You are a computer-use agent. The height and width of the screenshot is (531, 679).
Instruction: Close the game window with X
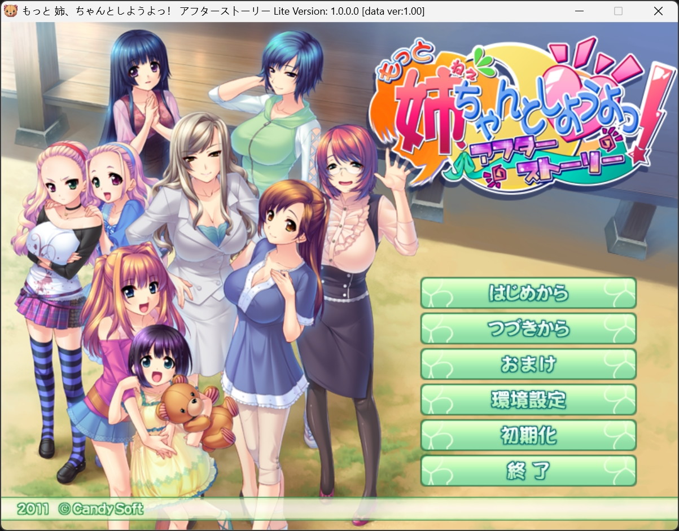[x=658, y=11]
